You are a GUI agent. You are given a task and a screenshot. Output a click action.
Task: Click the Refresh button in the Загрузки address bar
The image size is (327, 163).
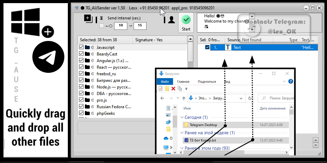(250, 98)
